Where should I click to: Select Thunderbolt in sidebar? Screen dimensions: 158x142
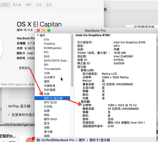click(x=52, y=69)
